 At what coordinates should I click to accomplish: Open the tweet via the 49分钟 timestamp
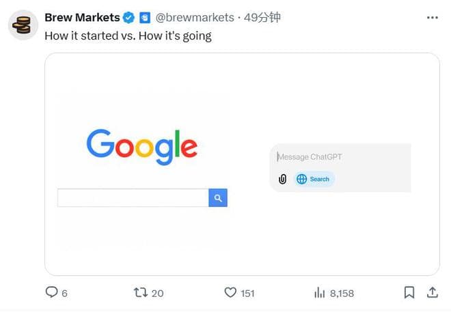pos(262,17)
